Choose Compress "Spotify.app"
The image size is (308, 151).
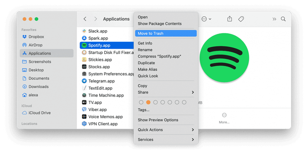(166, 56)
